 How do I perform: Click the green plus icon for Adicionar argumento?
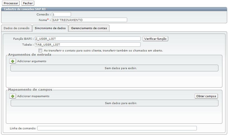(13, 61)
